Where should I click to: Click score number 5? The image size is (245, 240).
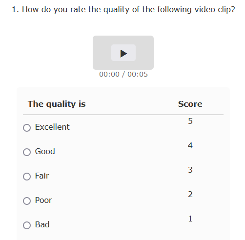click(190, 121)
